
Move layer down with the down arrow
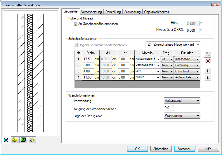[x=208, y=78]
